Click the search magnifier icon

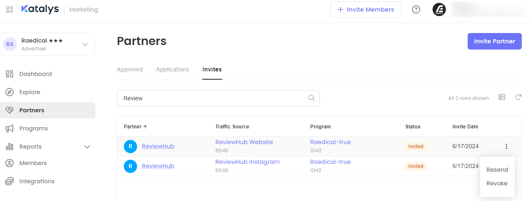[x=312, y=98]
